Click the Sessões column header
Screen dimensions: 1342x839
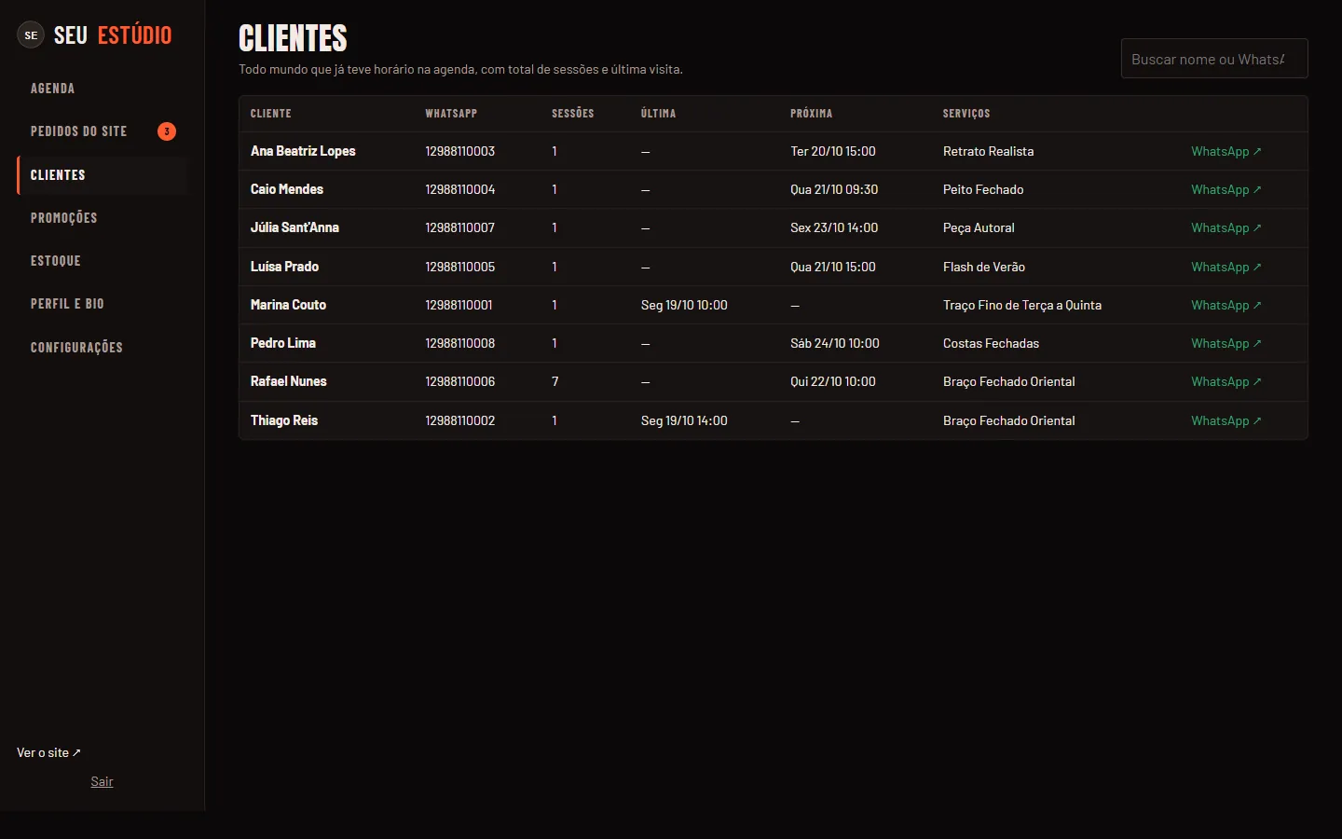[572, 114]
